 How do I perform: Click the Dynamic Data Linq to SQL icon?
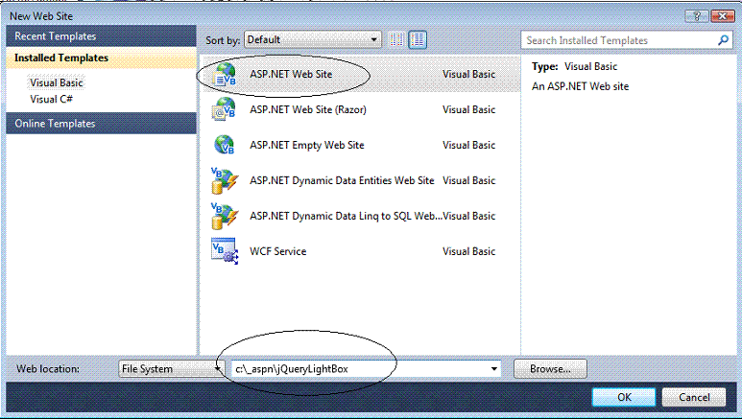click(x=225, y=216)
